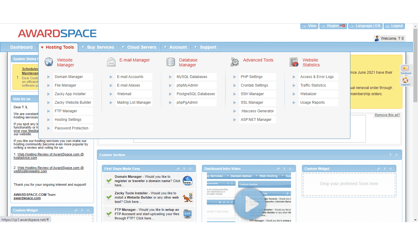The width and height of the screenshot is (418, 235).
Task: Click move icon on Dashboard Intro Video
Action: point(290,169)
